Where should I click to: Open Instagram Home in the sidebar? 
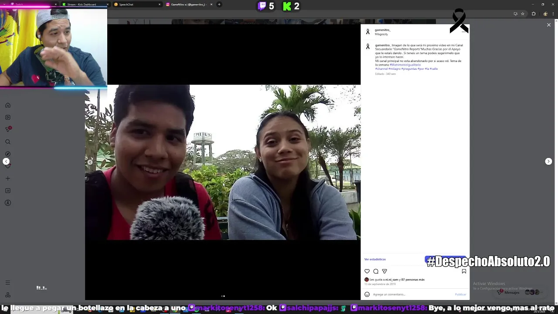pyautogui.click(x=8, y=105)
